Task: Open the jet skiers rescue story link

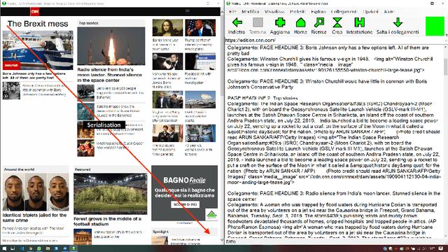Action: pos(120,93)
